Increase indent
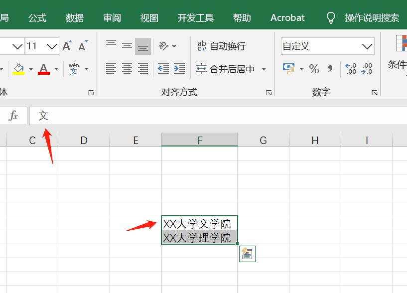Viewport: 407px width, 293px height. click(179, 69)
